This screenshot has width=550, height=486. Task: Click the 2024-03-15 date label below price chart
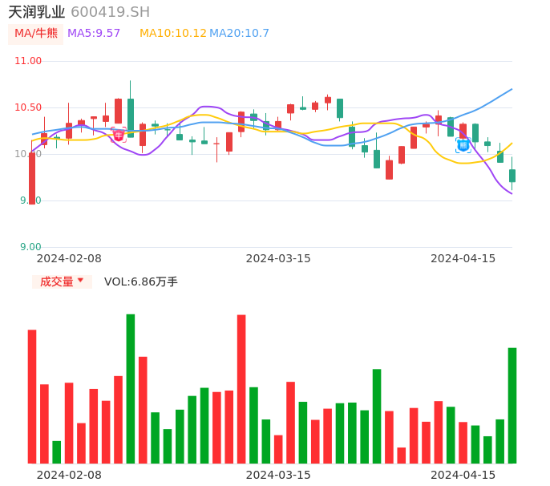pyautogui.click(x=278, y=258)
